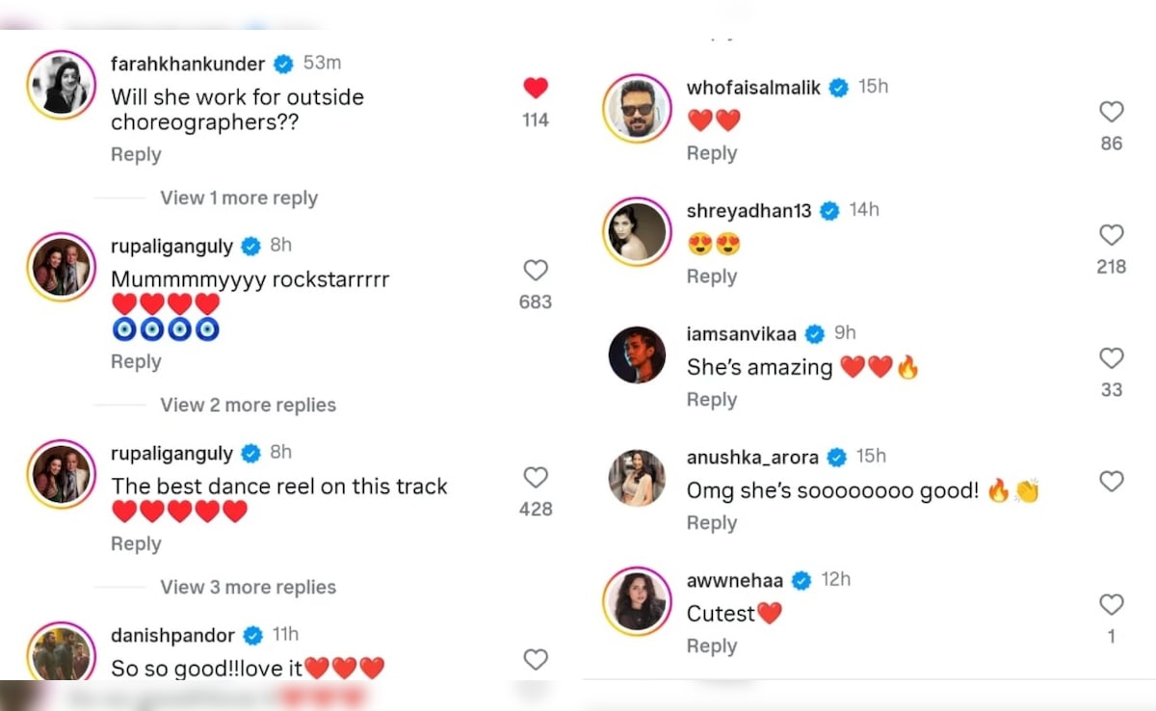Expand 'View 2 more replies' thread
This screenshot has height=711, width=1156.
[248, 405]
